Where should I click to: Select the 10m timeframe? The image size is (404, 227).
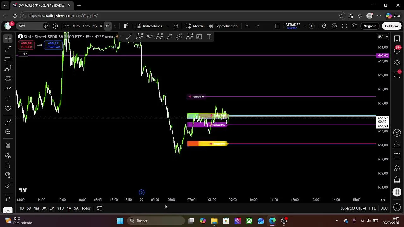(76, 26)
